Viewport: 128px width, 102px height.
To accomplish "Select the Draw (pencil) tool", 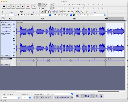I will pos(46,5).
